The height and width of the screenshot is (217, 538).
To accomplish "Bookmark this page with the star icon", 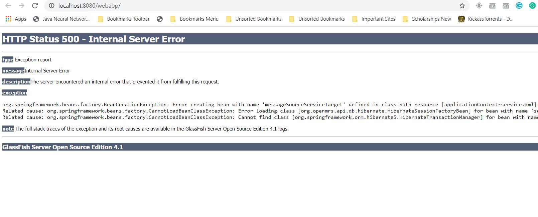I will tap(462, 6).
